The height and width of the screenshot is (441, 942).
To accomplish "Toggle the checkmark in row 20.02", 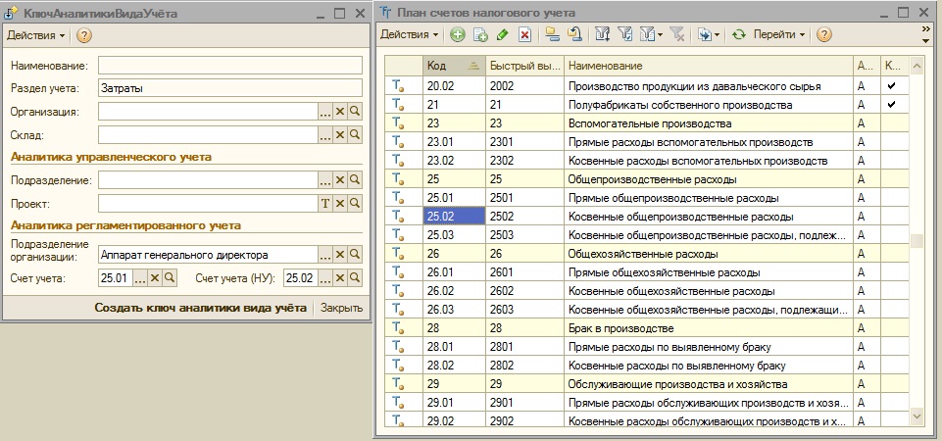I will click(891, 86).
